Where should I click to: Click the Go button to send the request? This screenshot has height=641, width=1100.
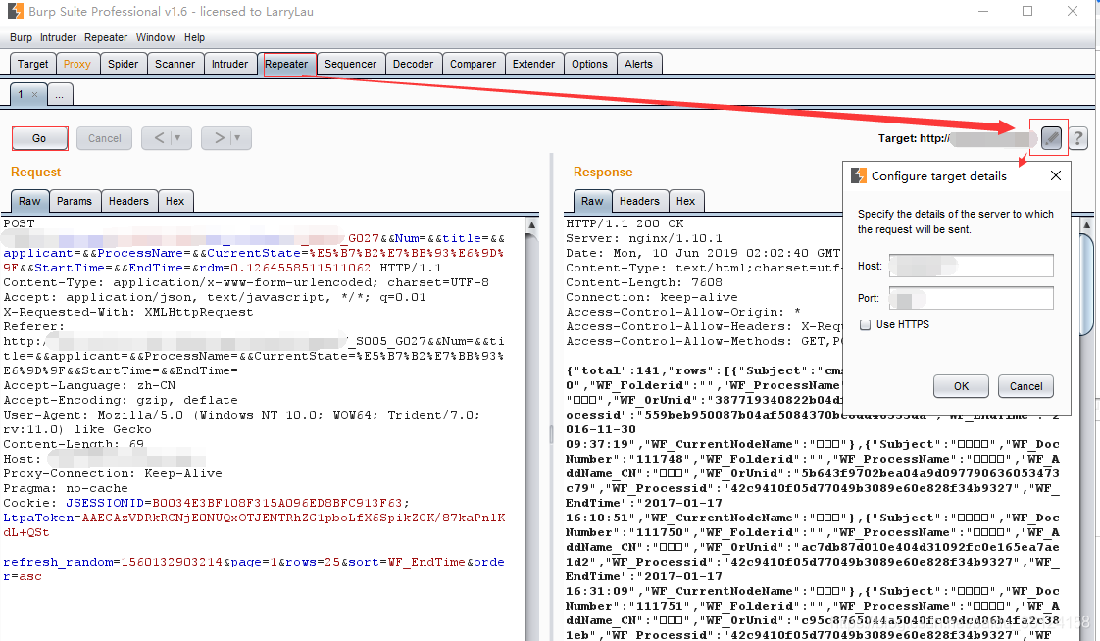click(39, 138)
